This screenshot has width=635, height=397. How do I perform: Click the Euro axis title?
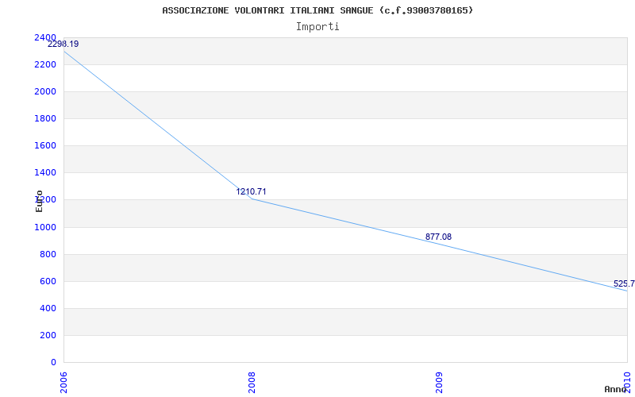click(39, 201)
